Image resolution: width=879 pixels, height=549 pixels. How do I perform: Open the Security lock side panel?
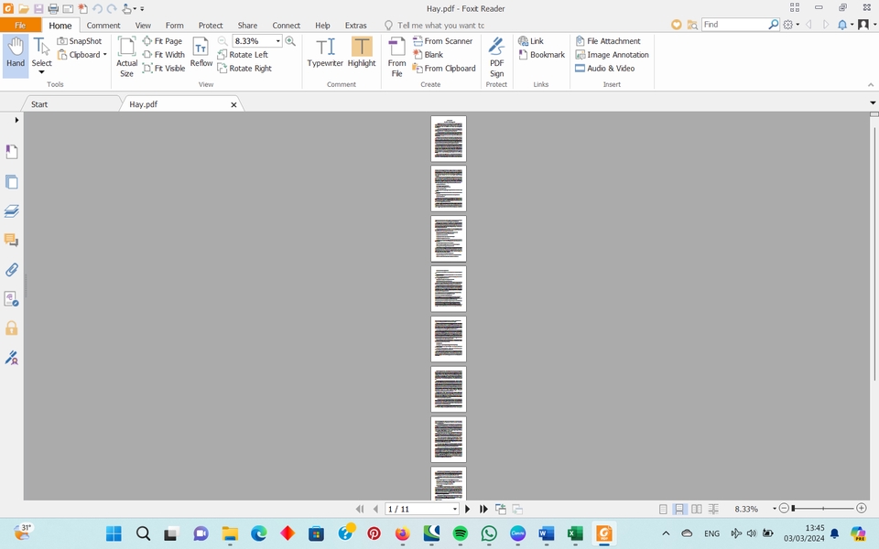click(11, 328)
